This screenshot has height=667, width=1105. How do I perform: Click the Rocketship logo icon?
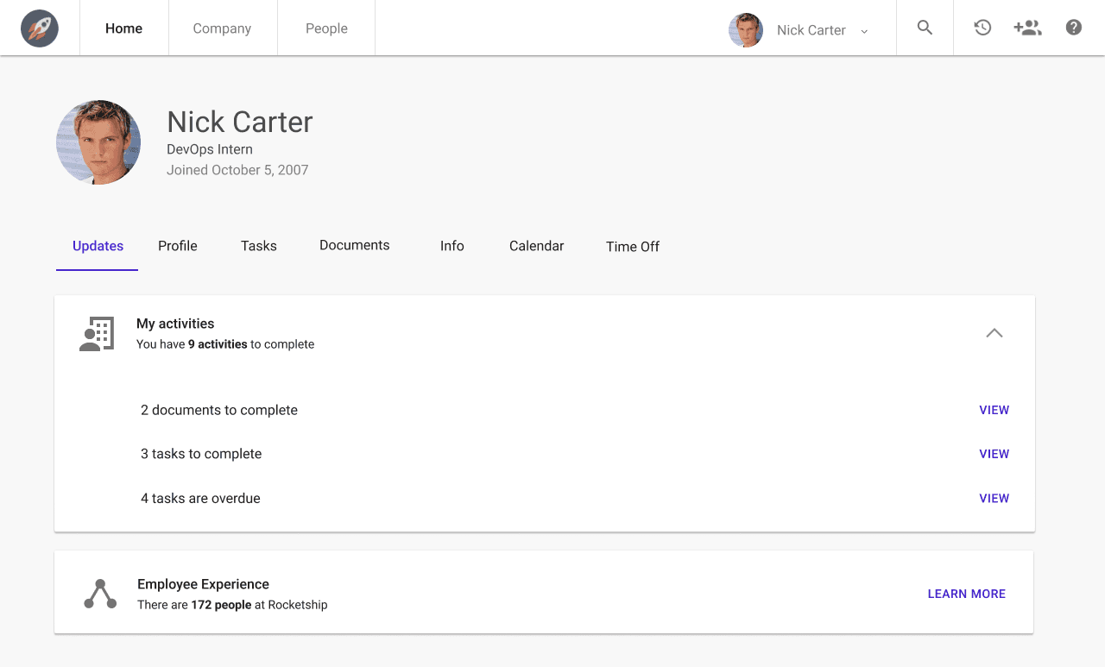click(40, 28)
